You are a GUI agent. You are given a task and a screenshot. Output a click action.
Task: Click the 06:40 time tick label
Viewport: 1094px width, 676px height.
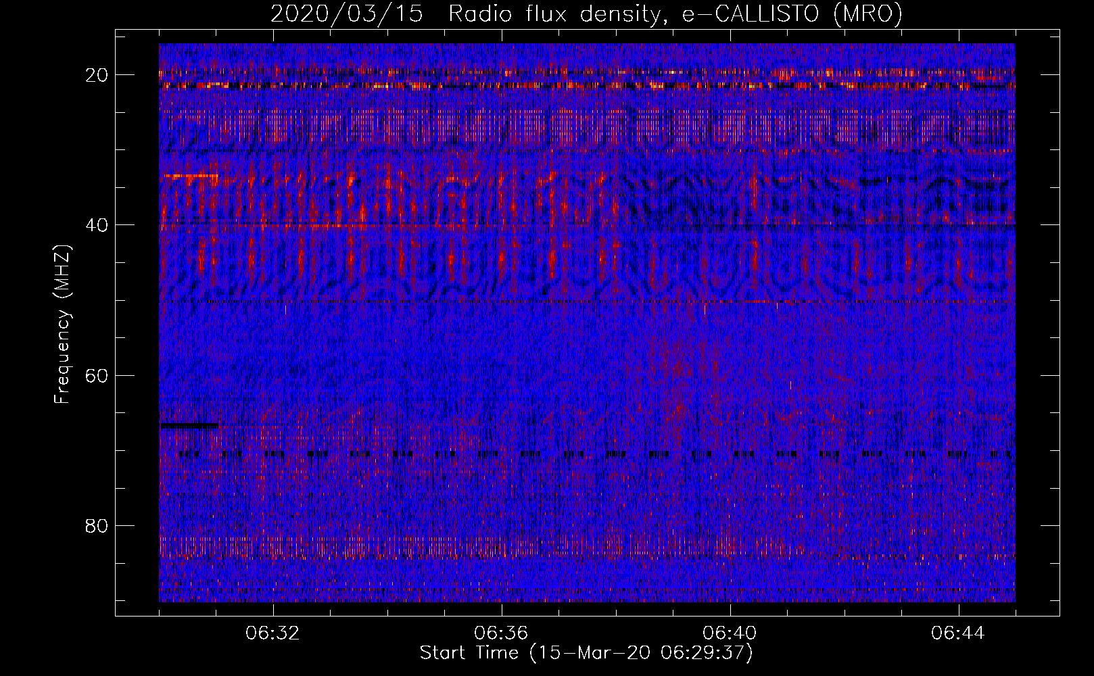tap(730, 633)
